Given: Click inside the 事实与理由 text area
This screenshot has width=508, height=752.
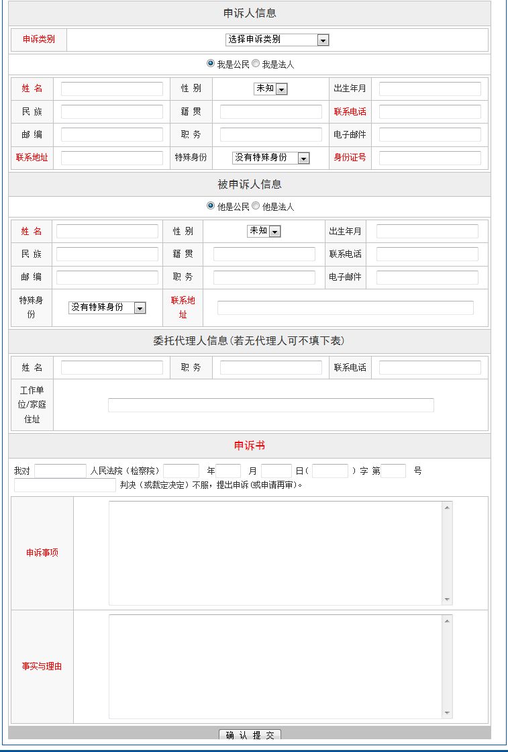Looking at the screenshot, I should point(275,666).
